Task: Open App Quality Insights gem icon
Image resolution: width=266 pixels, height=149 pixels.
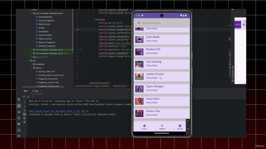Action: point(19,124)
